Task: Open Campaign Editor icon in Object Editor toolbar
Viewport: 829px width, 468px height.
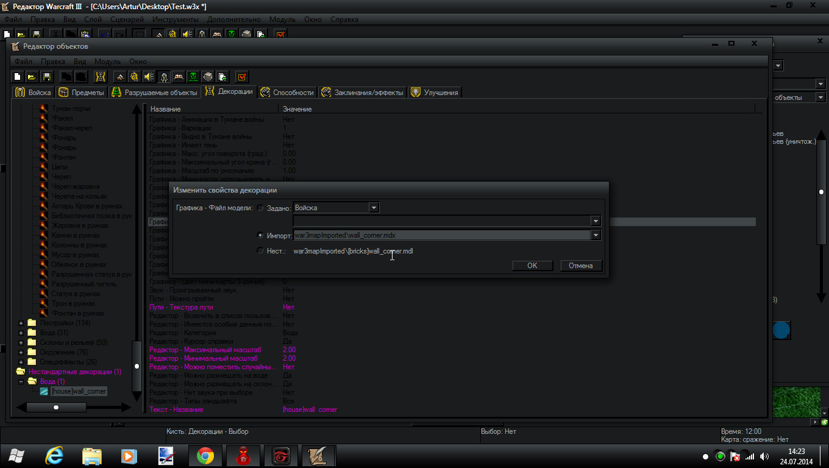Action: 179,77
